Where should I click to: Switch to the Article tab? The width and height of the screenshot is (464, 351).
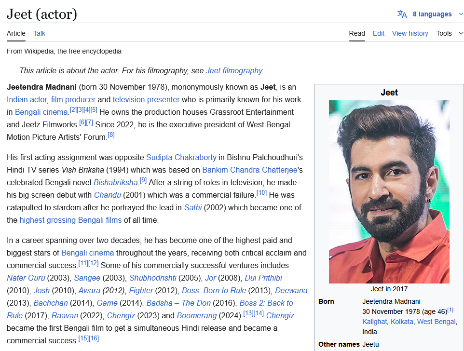[16, 33]
